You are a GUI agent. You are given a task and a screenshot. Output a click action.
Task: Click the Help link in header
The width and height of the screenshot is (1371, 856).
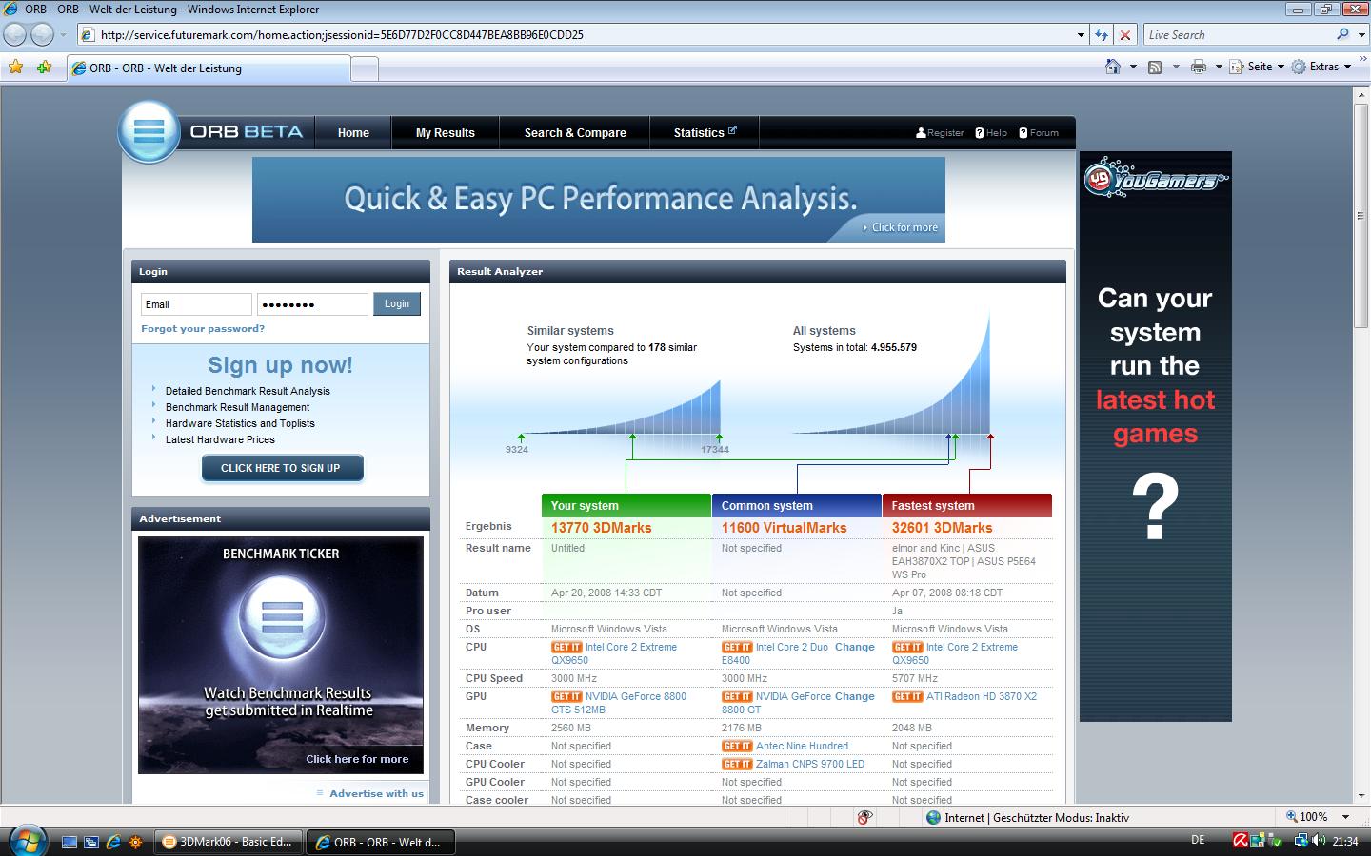(991, 133)
